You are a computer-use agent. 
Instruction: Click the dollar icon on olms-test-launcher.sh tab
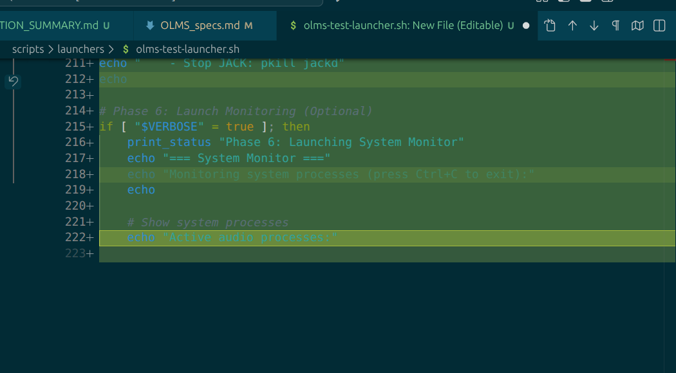point(294,26)
